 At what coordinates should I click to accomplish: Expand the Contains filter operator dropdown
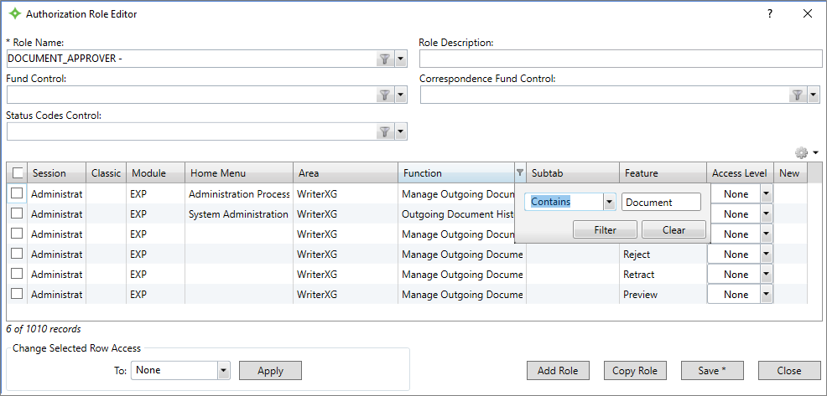(609, 202)
